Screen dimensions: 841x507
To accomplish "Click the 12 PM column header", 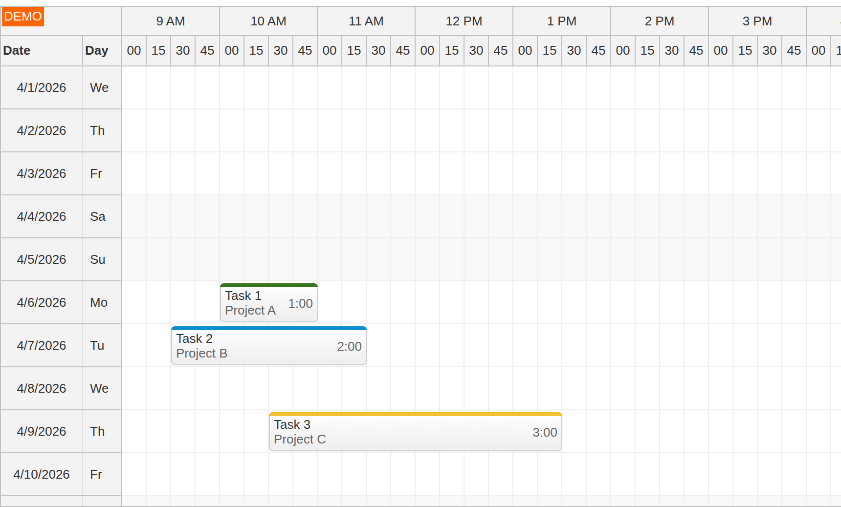I will point(464,21).
